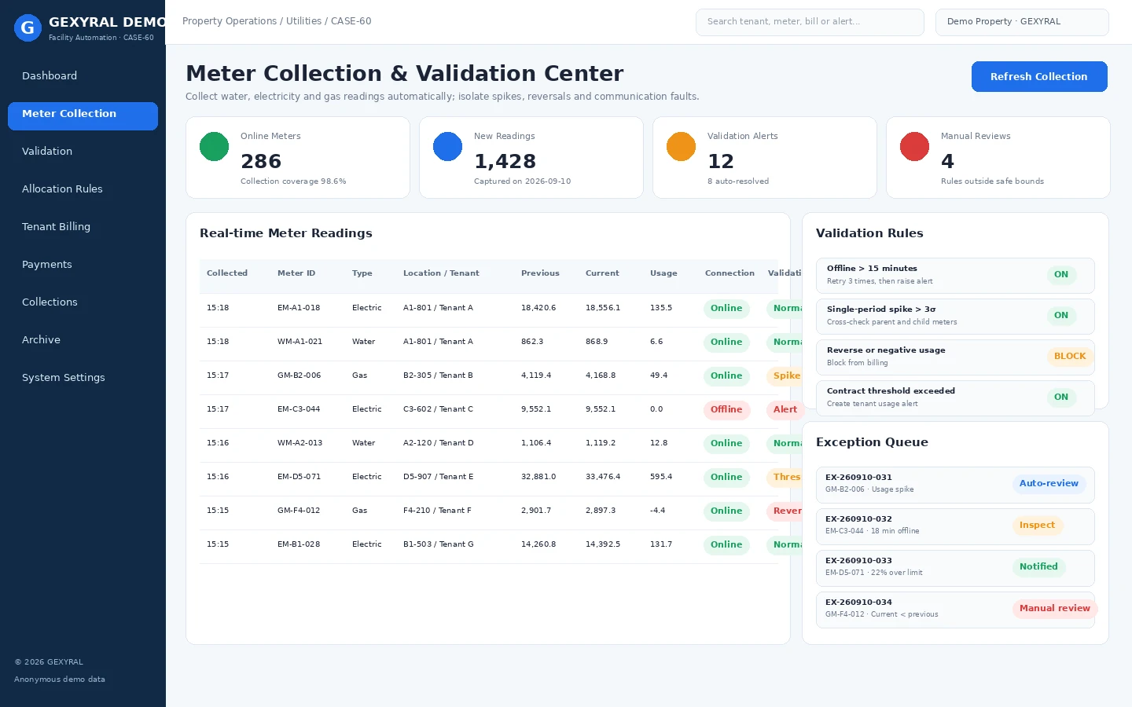Click the Online status for meter GM-F4-012
The width and height of the screenshot is (1132, 707).
coord(726,511)
